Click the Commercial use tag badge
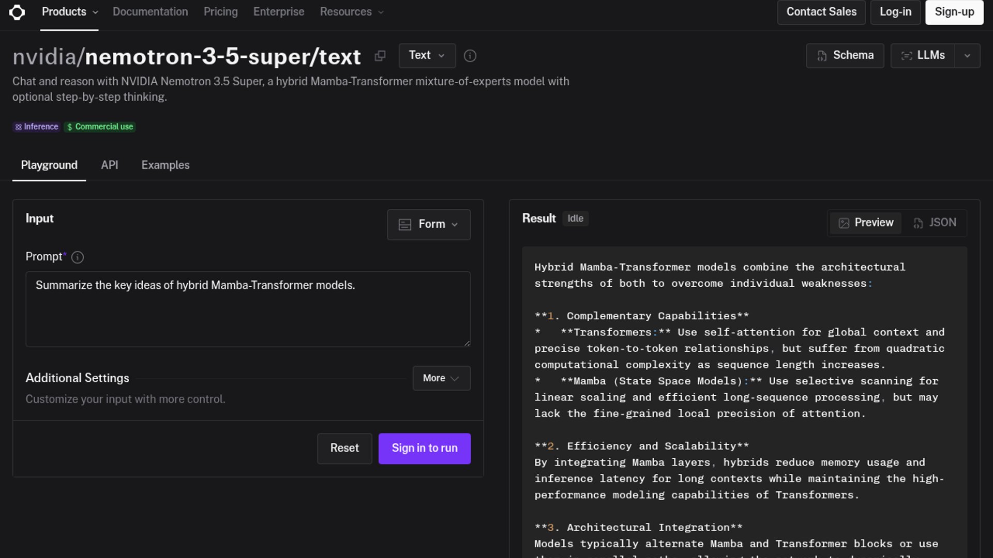993x558 pixels. (x=100, y=127)
